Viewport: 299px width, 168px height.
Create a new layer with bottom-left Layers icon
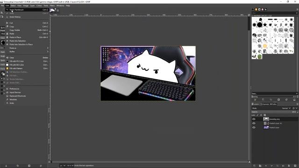[x=254, y=166]
